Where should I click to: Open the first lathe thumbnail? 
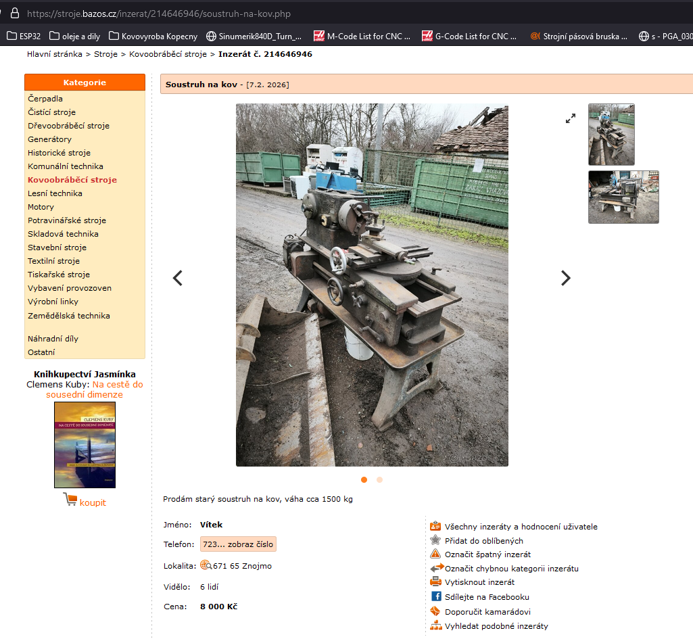[611, 135]
